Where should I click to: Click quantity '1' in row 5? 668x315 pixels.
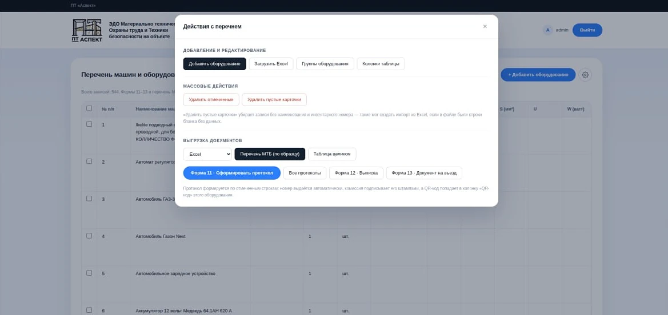click(x=310, y=273)
